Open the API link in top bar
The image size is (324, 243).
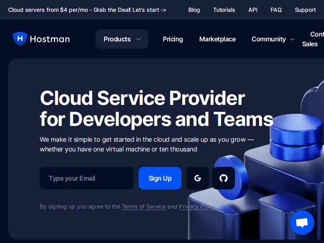point(253,10)
